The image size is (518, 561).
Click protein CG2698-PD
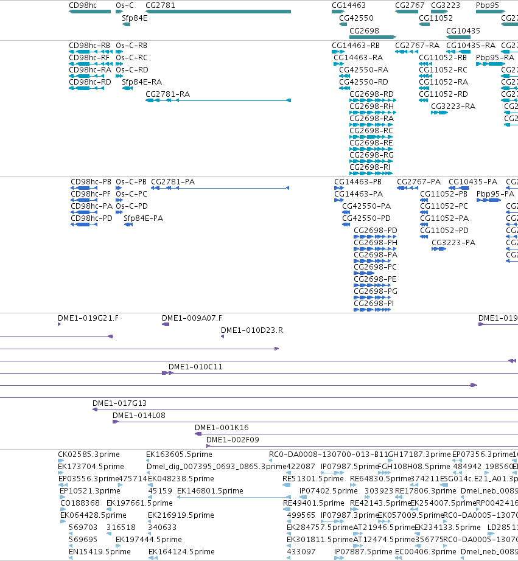(x=375, y=237)
